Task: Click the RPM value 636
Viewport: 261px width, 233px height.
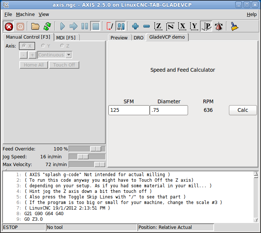Action: [x=208, y=110]
